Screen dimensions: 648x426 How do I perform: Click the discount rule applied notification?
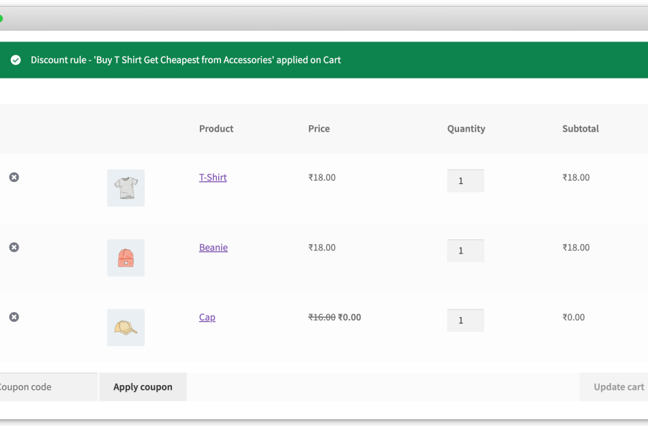pyautogui.click(x=185, y=60)
